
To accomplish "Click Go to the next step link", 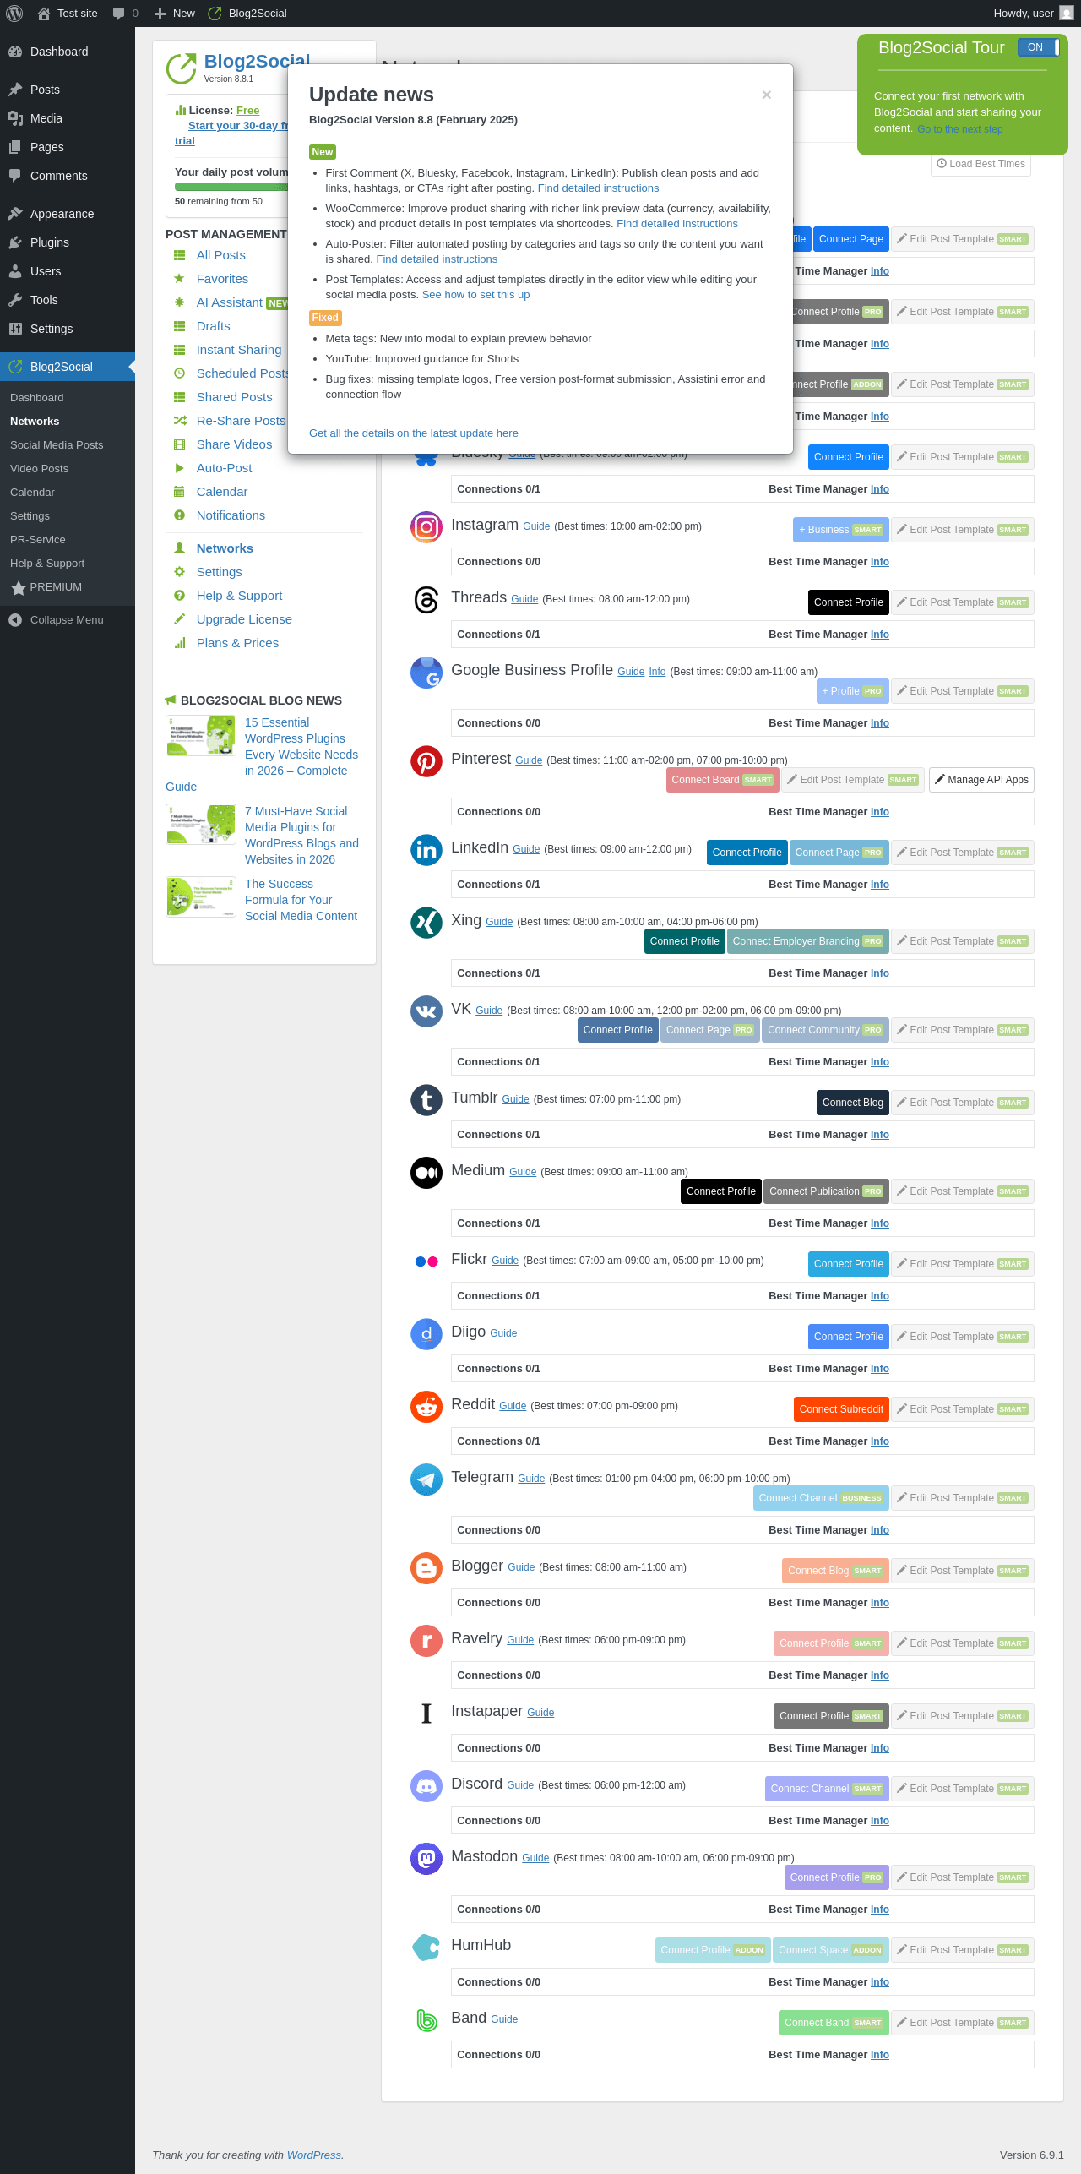I will [960, 129].
